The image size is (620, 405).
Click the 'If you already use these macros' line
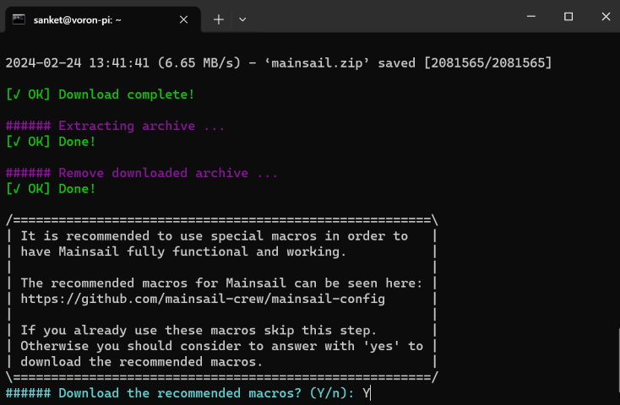click(x=198, y=330)
